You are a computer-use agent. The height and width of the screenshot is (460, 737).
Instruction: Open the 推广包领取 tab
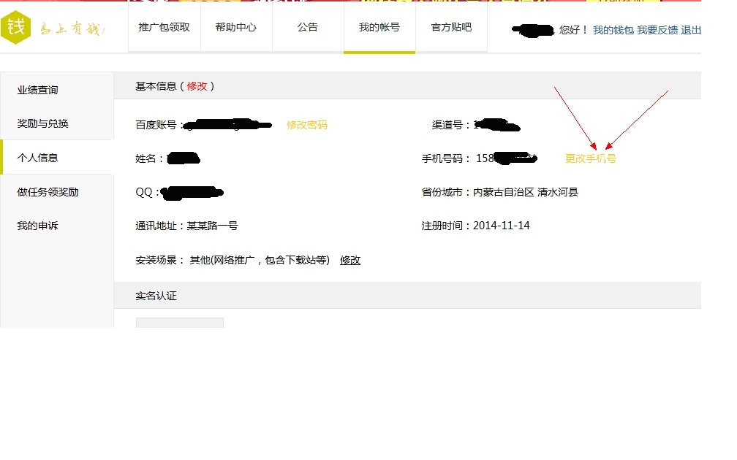[165, 27]
